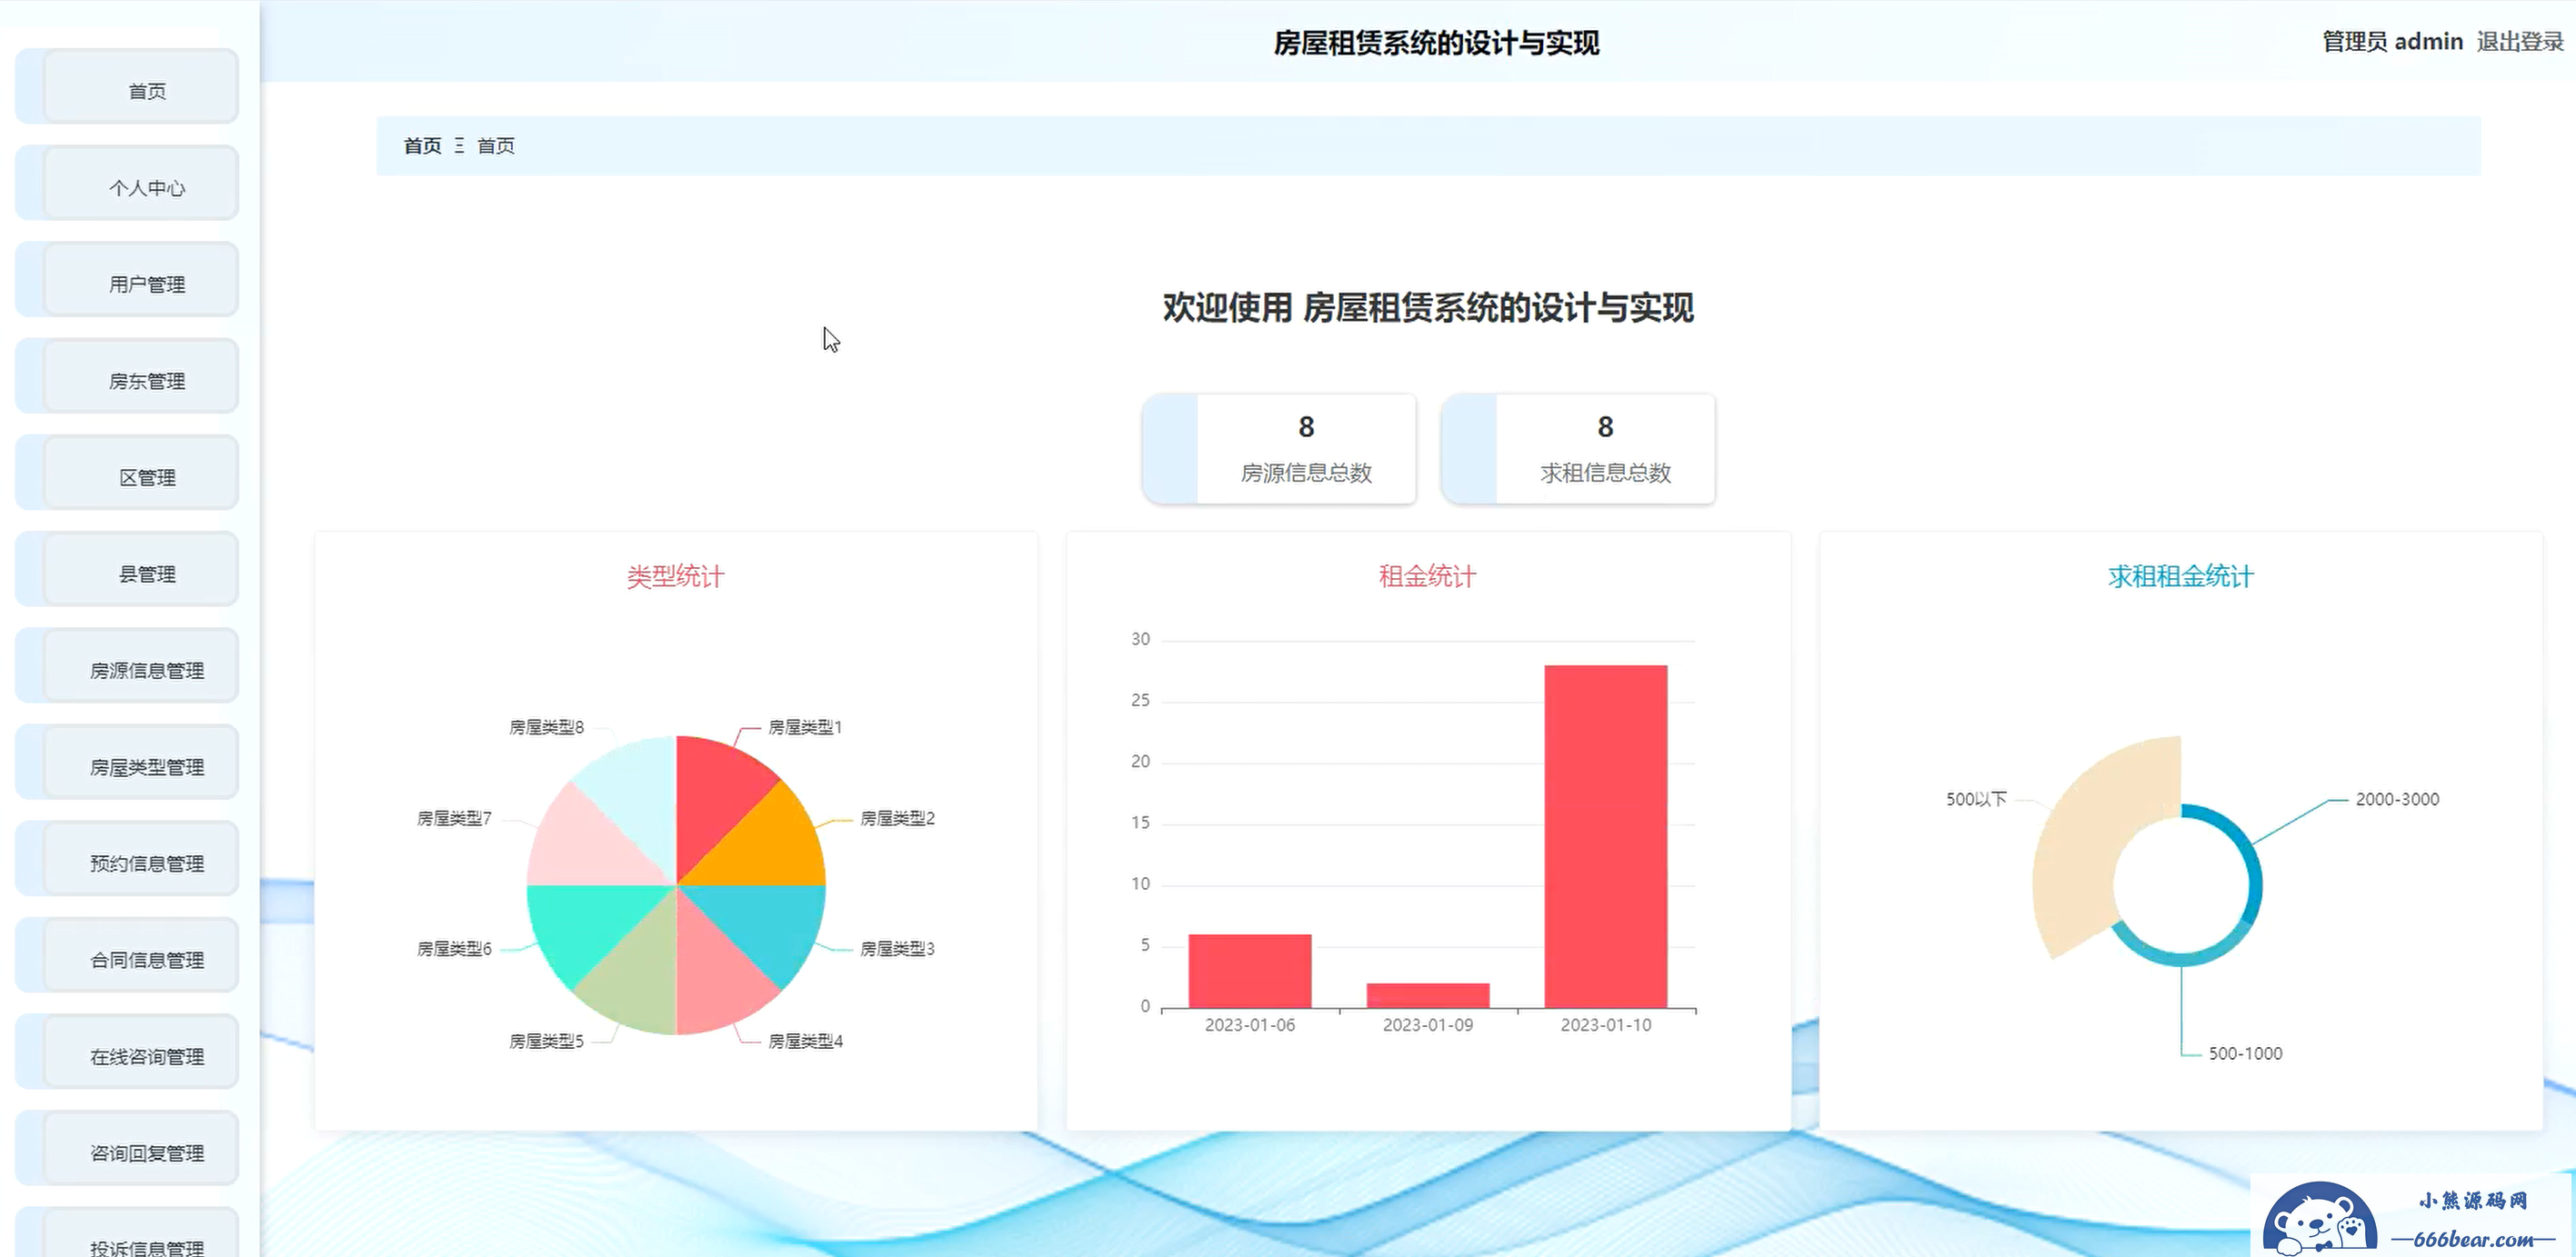The height and width of the screenshot is (1257, 2576).
Task: Go to 在线咨询管理
Action: (x=128, y=1053)
